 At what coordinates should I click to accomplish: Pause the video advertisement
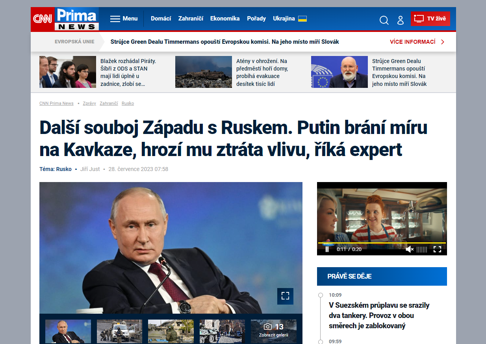(x=327, y=249)
